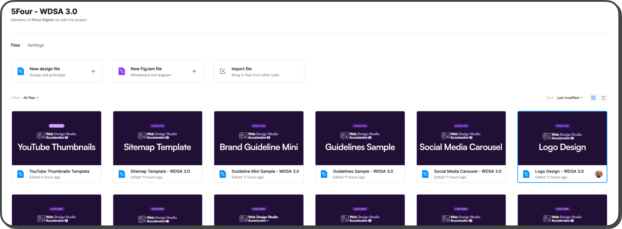This screenshot has width=622, height=229.
Task: Open the All files filter dropdown
Action: pos(31,98)
